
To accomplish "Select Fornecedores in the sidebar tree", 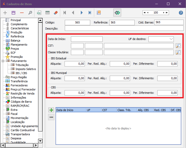I will click(x=19, y=85).
